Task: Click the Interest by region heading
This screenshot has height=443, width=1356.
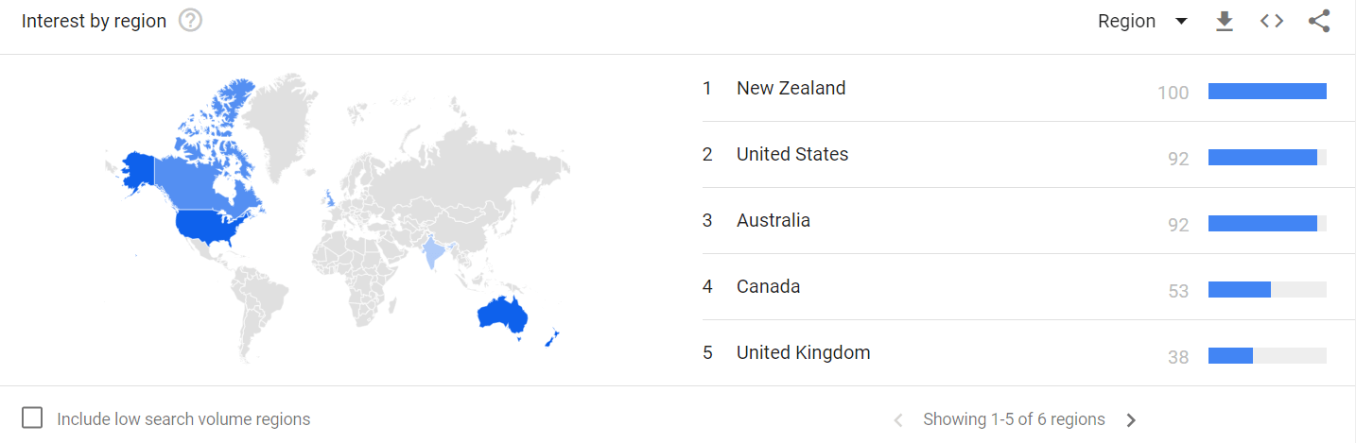Action: click(95, 21)
